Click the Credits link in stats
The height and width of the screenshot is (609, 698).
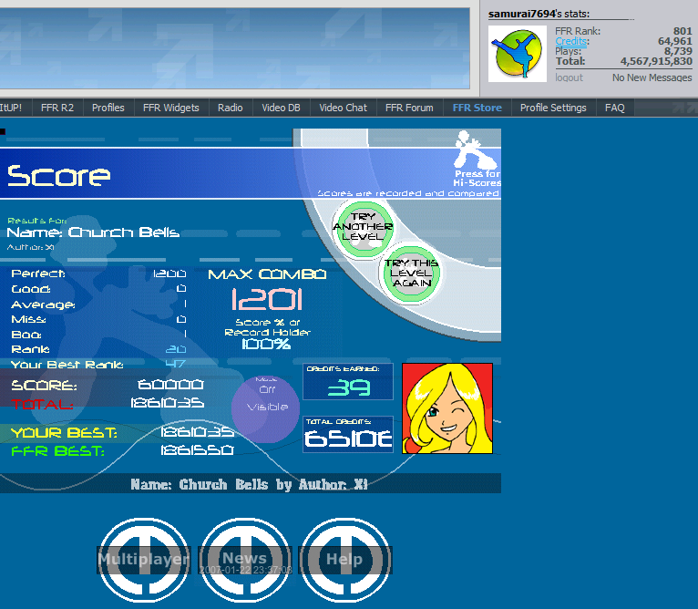tap(571, 42)
